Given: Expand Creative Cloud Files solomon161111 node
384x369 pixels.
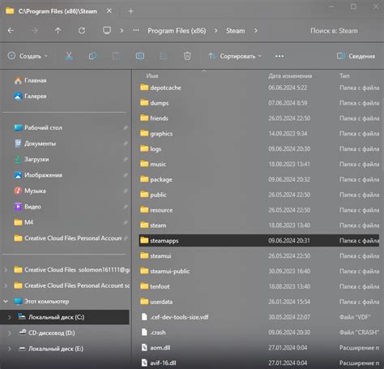Looking at the screenshot, I should (6, 270).
